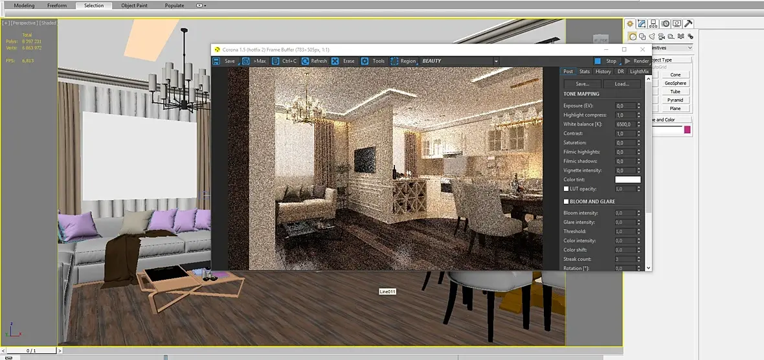Open the primitives type dropdown in Create panel
The image size is (764, 360).
pos(673,48)
